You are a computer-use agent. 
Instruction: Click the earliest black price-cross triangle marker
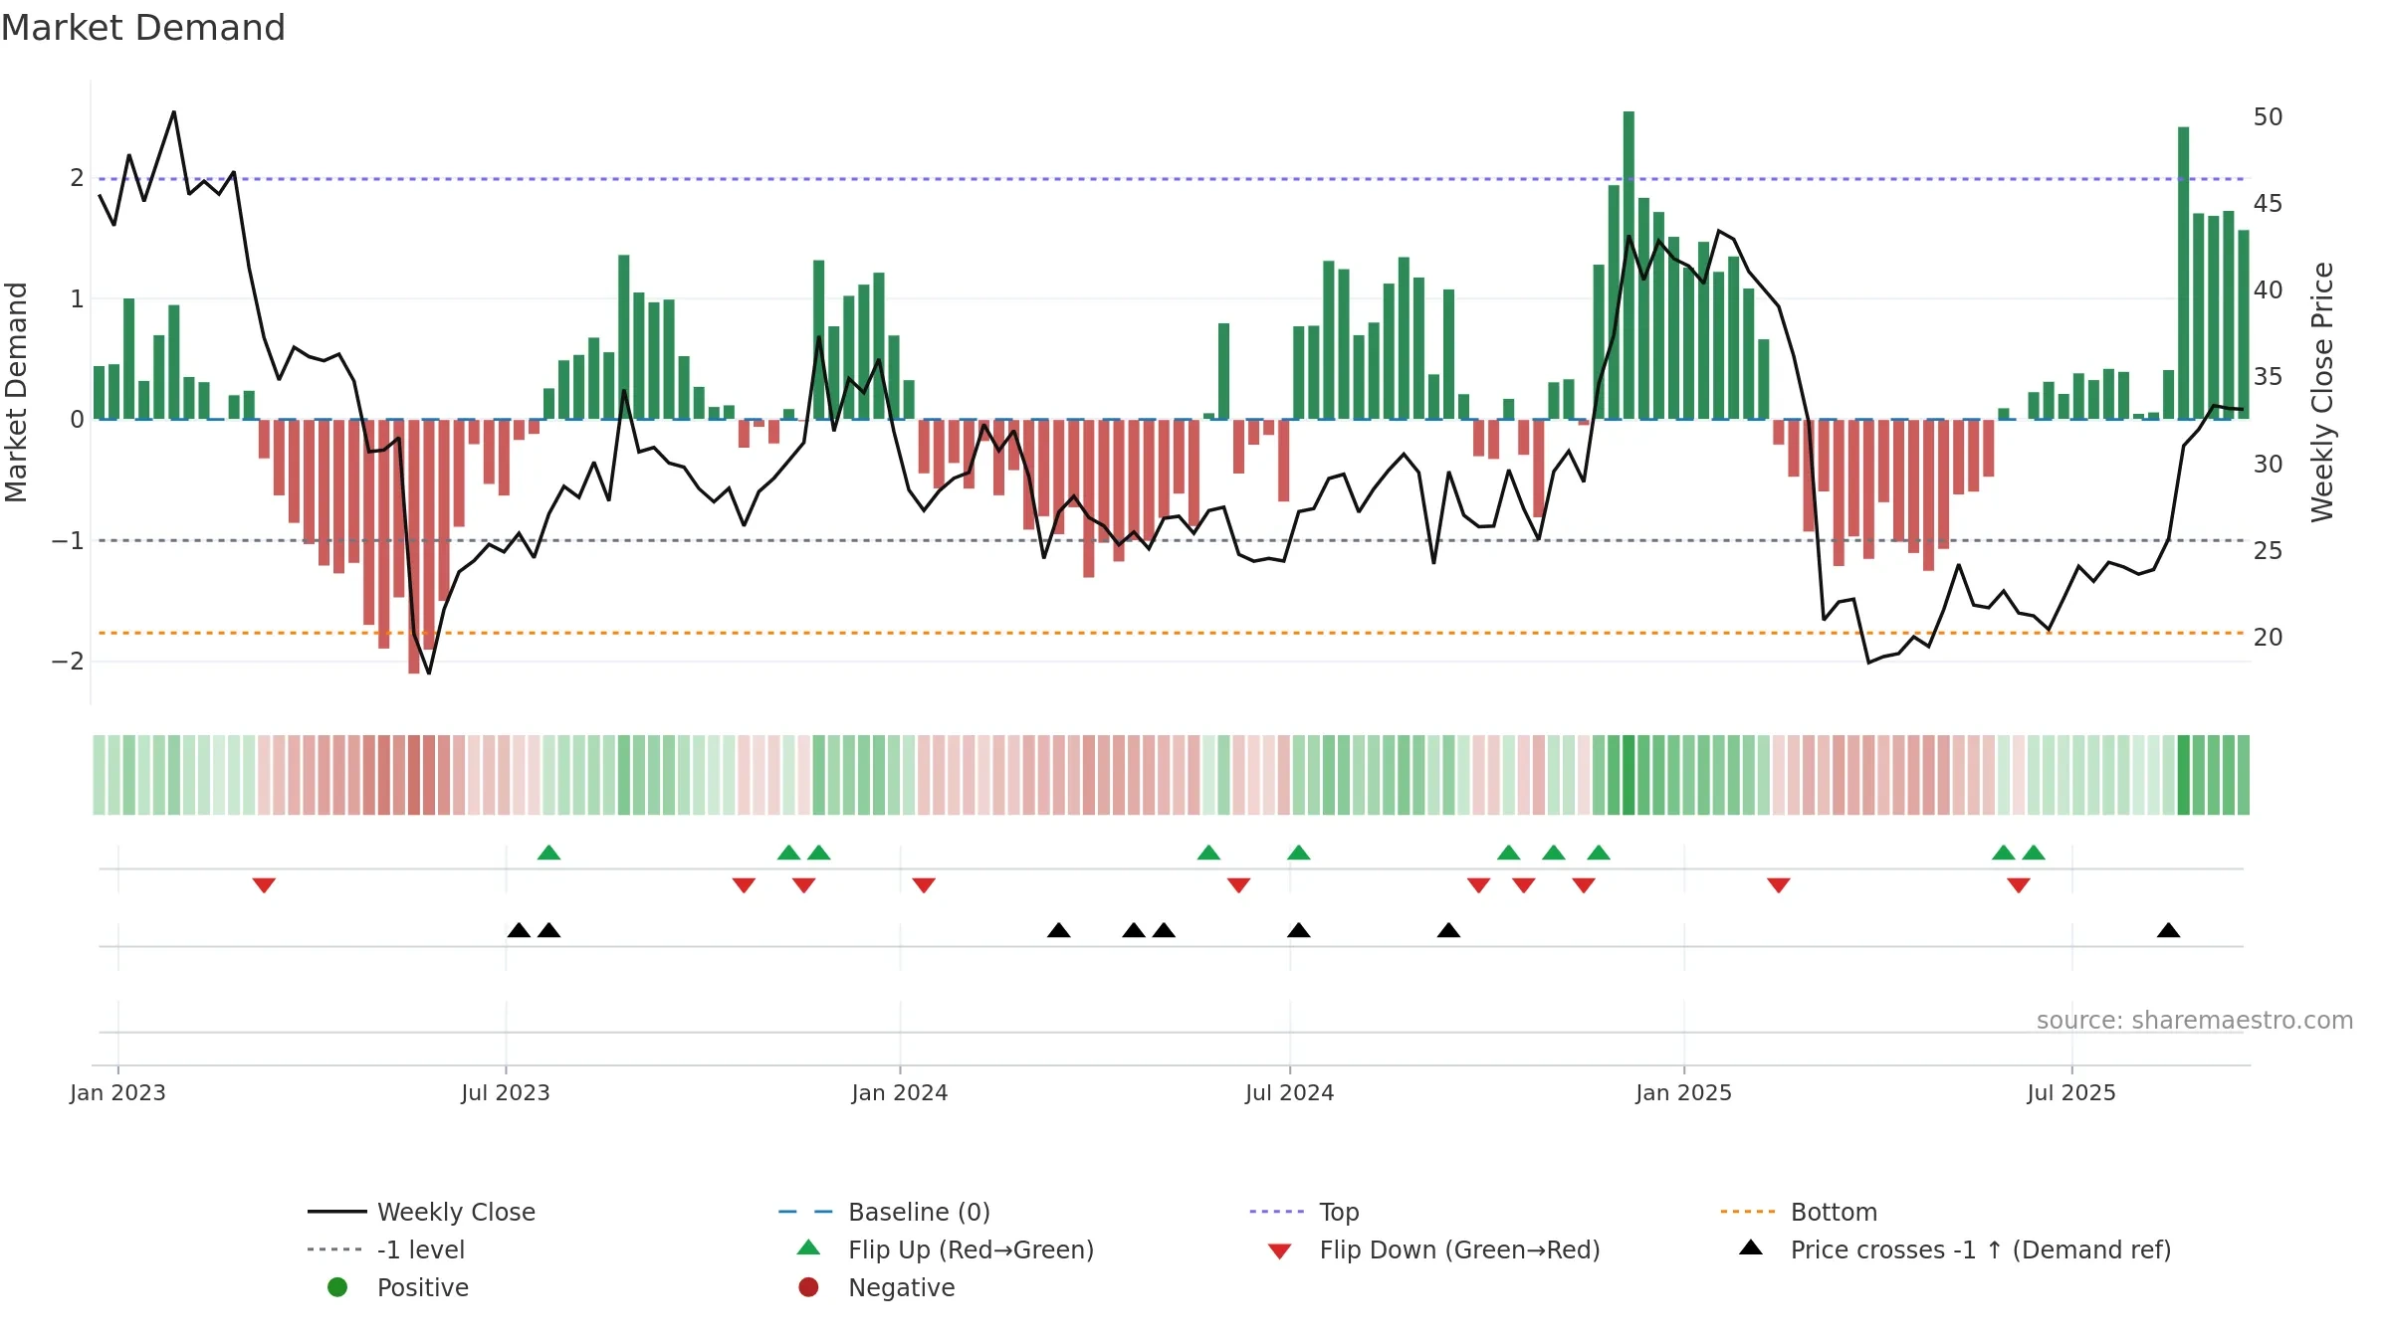[519, 930]
